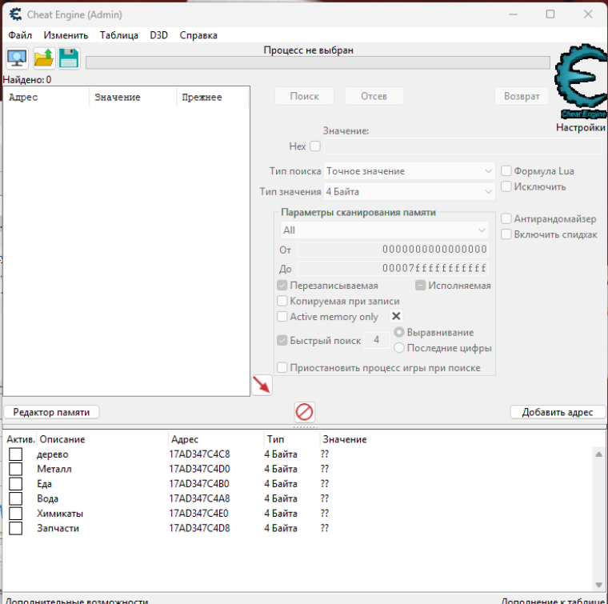Click address 17AD347C4C8 in the table
This screenshot has width=608, height=604.
[x=199, y=454]
